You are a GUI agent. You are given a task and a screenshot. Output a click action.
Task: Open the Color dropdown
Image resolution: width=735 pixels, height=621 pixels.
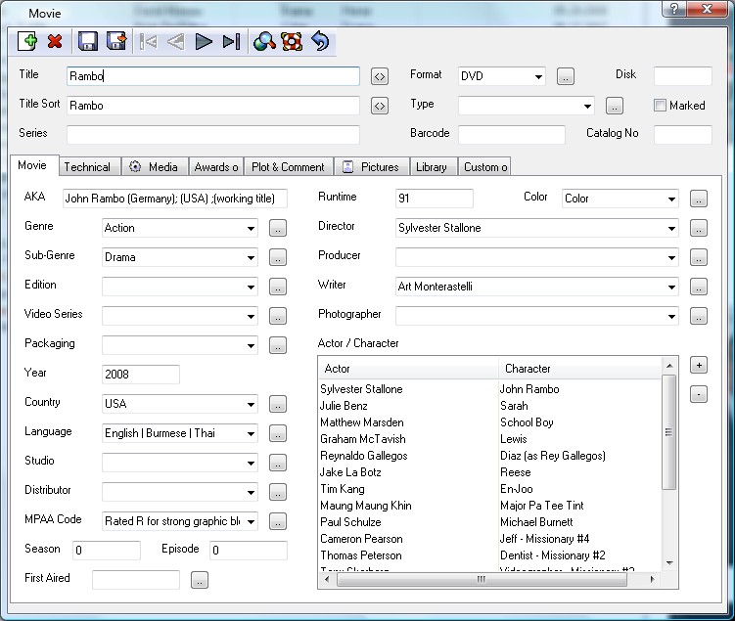tap(671, 200)
